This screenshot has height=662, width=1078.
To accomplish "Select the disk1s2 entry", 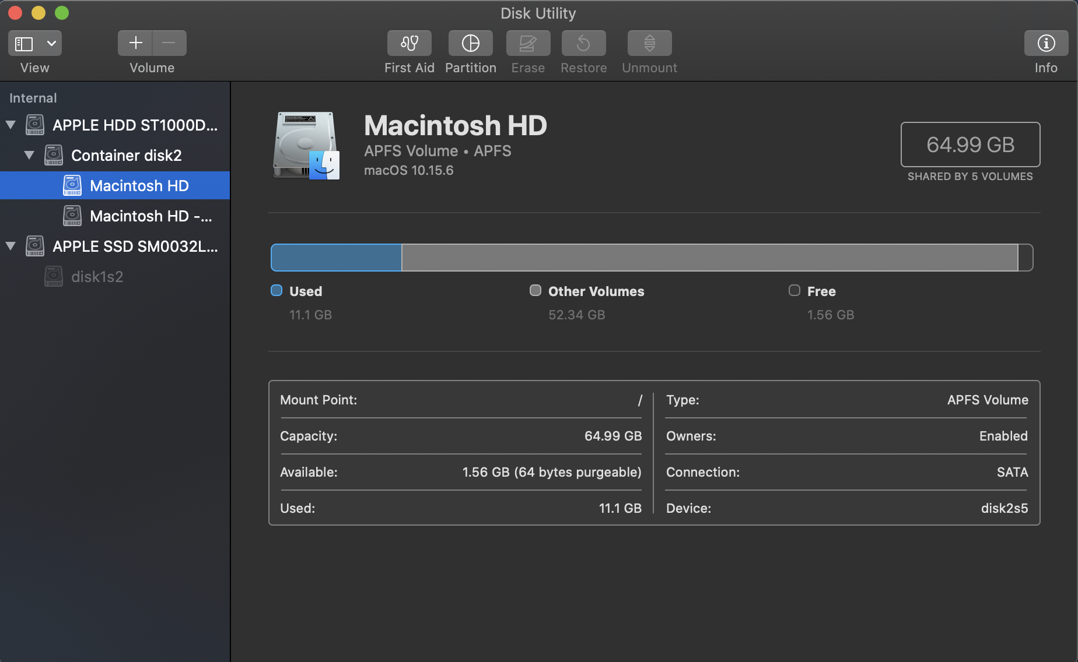I will (115, 276).
